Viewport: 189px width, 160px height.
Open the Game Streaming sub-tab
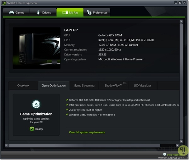click(x=84, y=86)
